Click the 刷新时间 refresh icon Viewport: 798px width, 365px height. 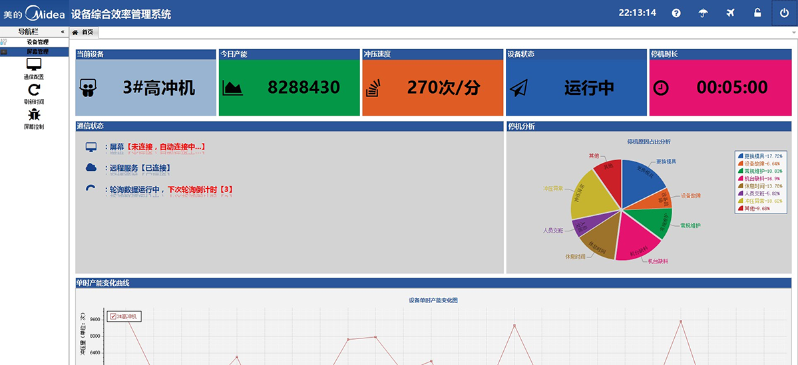34,90
